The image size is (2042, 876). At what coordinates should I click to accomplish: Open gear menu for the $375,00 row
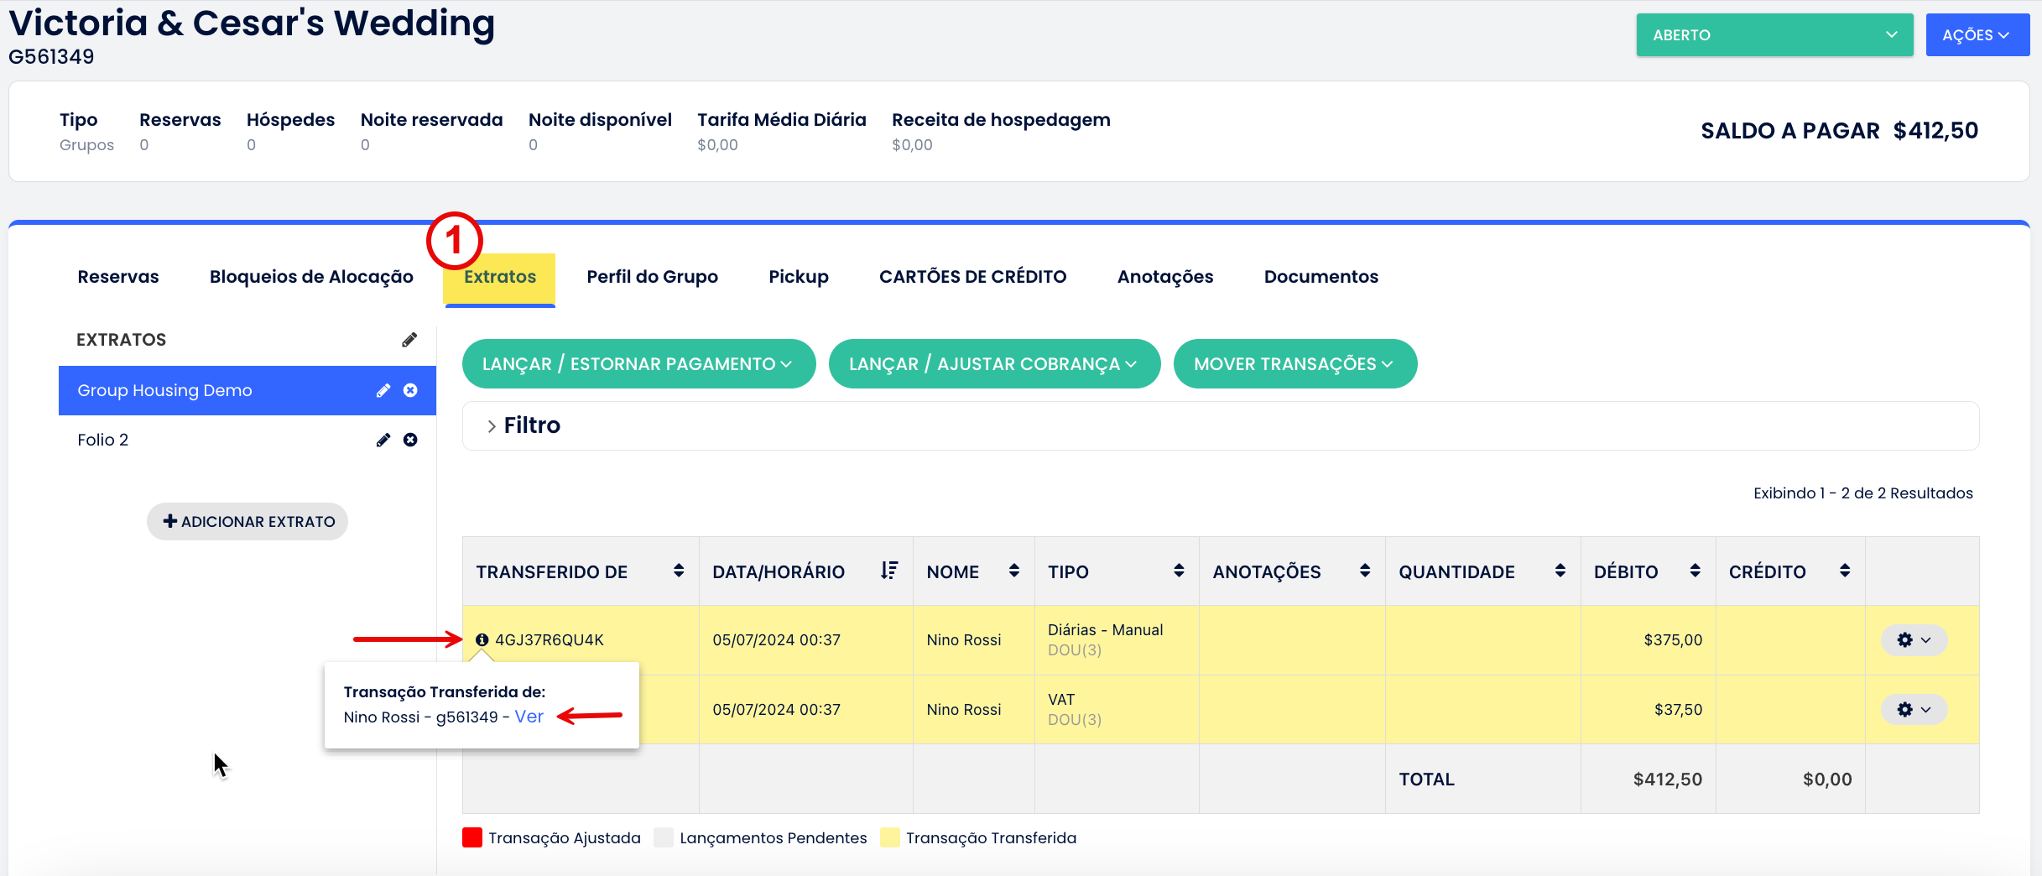pyautogui.click(x=1913, y=640)
